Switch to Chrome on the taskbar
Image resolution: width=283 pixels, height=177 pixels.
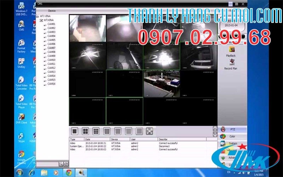(69, 173)
